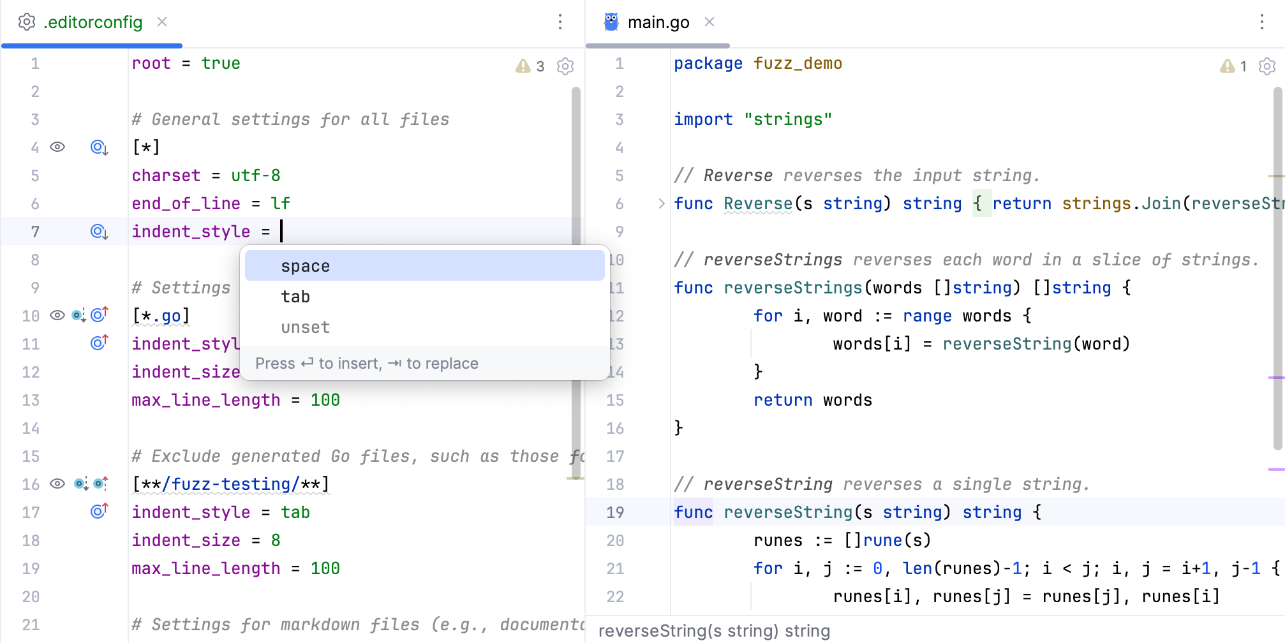
Task: Open the three-dot menu of the .editorconfig pane
Action: point(560,22)
